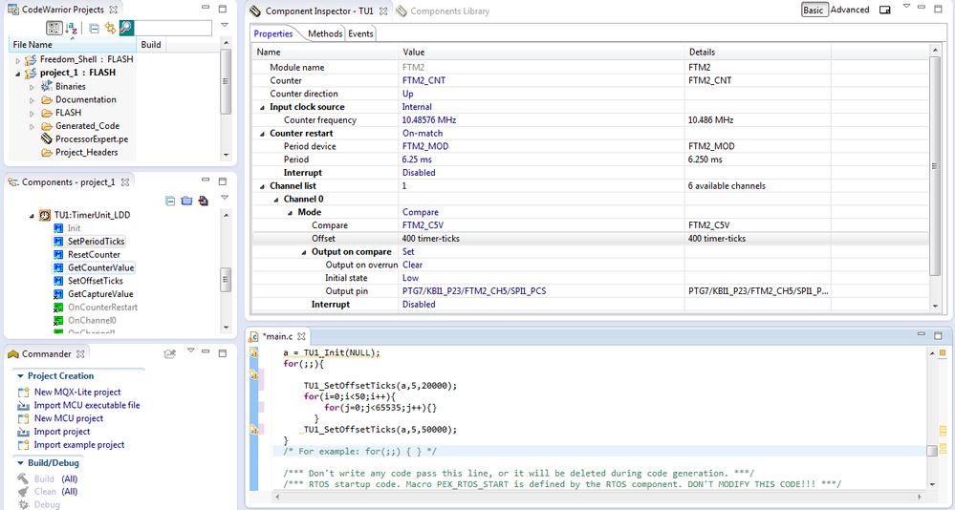Click the warning marker beside TU1_Init line
This screenshot has width=955, height=510.
254,353
